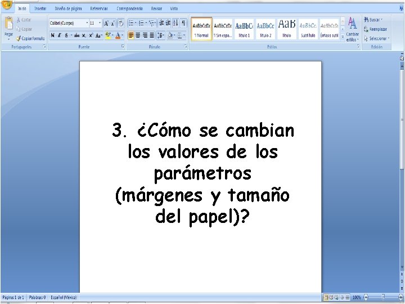Switch to draft view in status bar
405x304 pixels.
tap(348, 298)
